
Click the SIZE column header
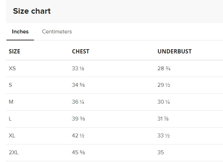14,51
